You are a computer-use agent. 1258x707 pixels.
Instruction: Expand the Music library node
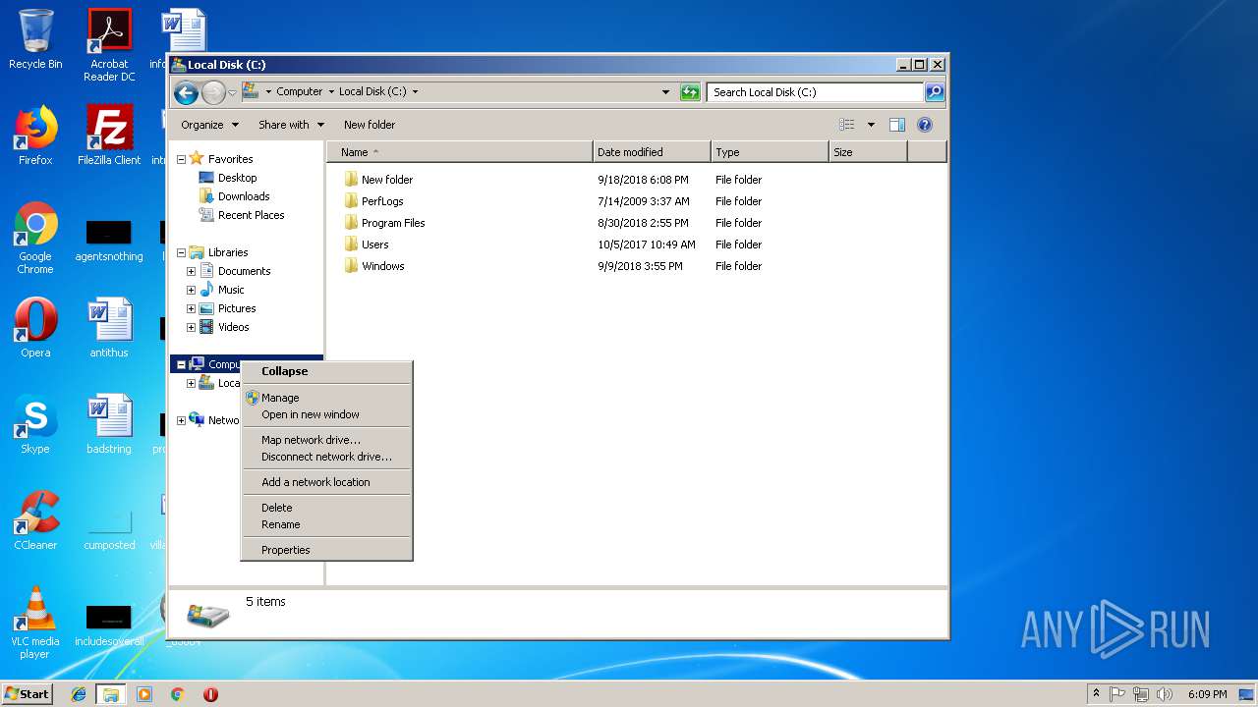pos(191,290)
